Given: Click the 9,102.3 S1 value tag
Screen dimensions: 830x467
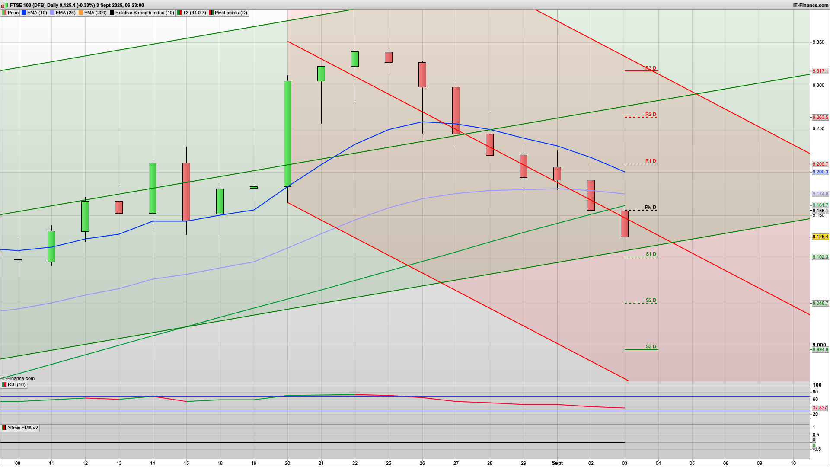Looking at the screenshot, I should tap(820, 257).
